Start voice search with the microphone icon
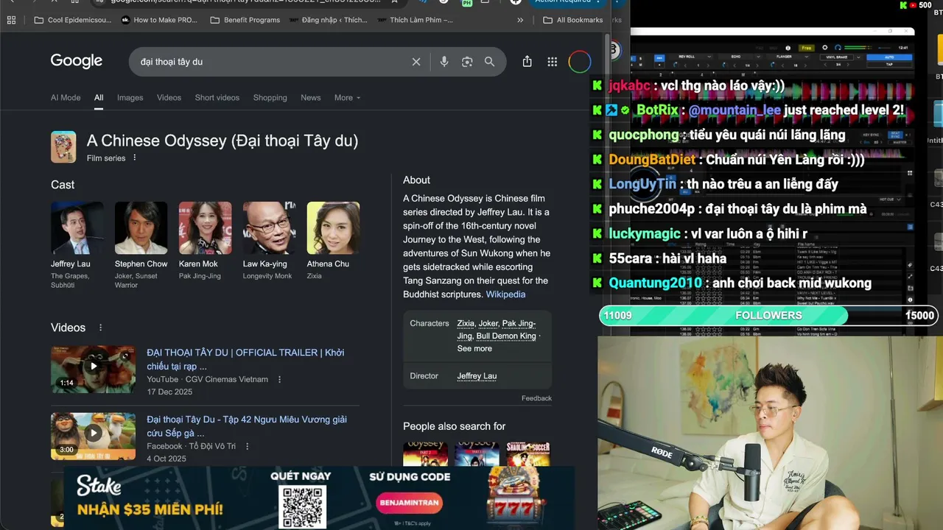 (444, 62)
